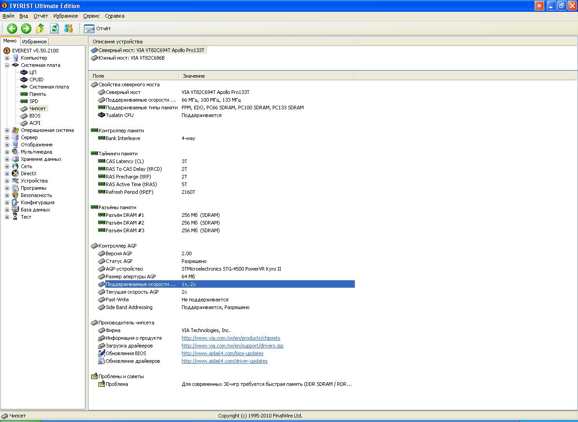Expand the Сеть tree node
Image resolution: width=578 pixels, height=422 pixels.
7,166
